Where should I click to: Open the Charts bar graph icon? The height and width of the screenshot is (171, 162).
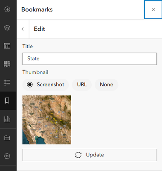tap(7, 119)
